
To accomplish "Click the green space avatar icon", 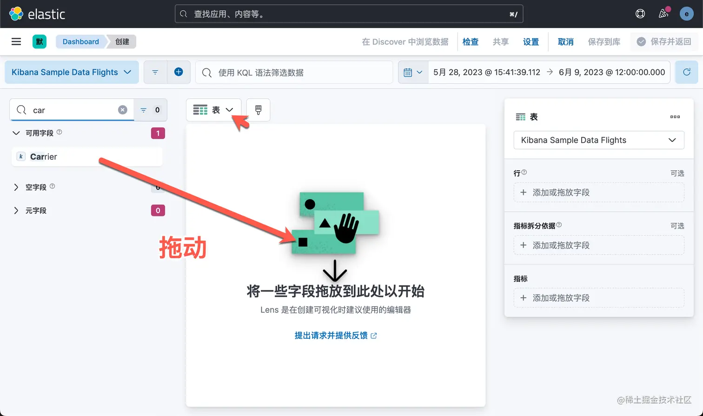I will point(40,41).
